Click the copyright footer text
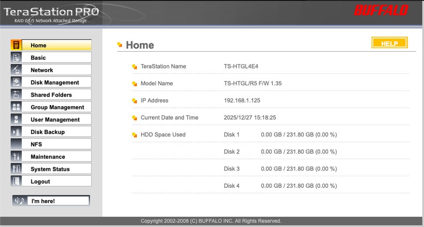 pyautogui.click(x=211, y=221)
